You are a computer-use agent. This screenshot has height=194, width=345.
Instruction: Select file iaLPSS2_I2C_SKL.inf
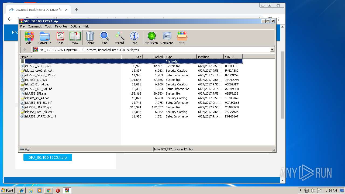131,89
